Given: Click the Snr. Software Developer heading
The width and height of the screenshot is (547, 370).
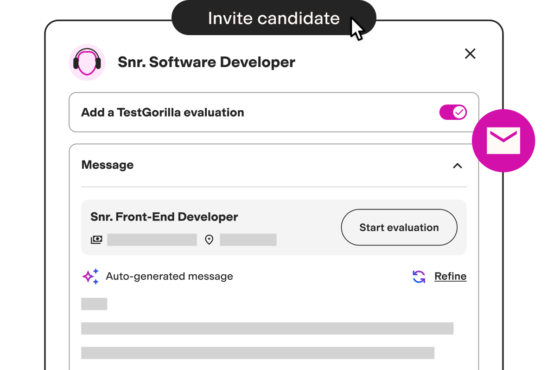Looking at the screenshot, I should (207, 62).
